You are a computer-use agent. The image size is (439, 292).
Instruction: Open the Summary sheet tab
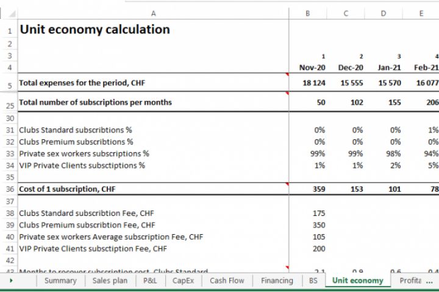tap(60, 281)
